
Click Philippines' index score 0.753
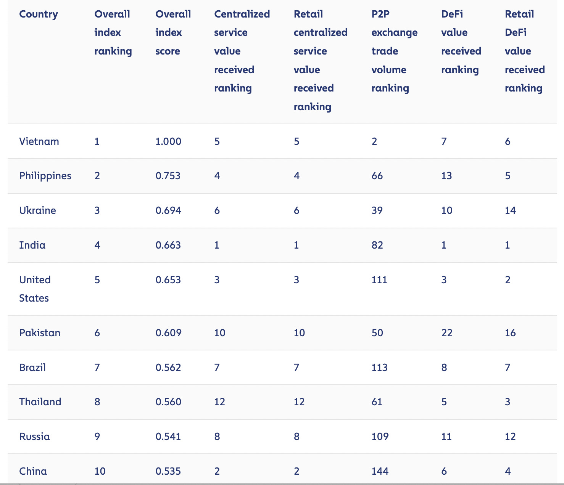pyautogui.click(x=168, y=176)
